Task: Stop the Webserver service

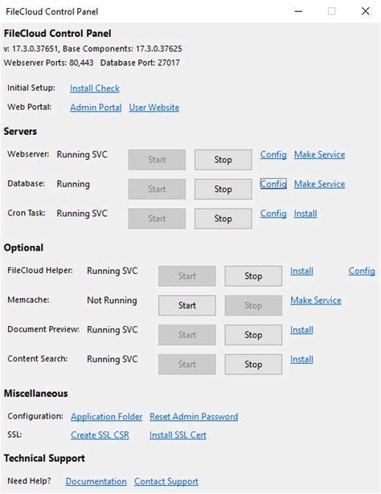Action: point(223,160)
